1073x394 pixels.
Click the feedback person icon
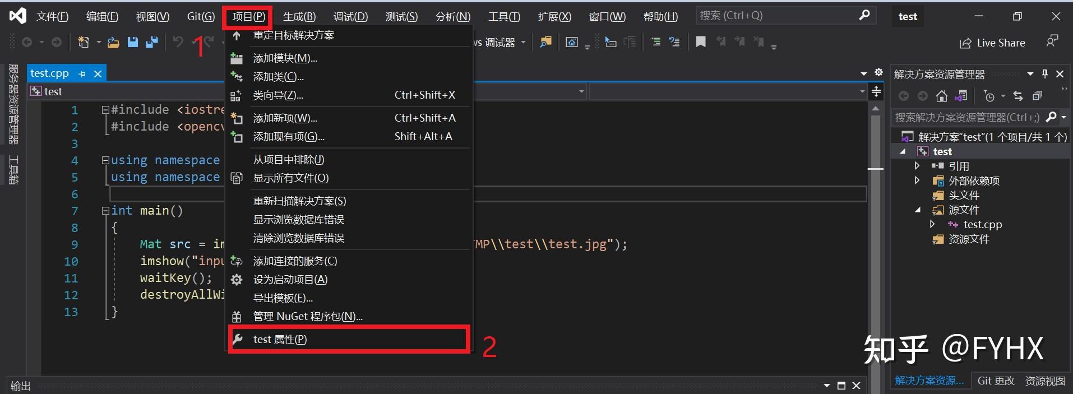pyautogui.click(x=1052, y=41)
